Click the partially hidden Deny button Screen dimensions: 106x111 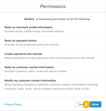79,104
